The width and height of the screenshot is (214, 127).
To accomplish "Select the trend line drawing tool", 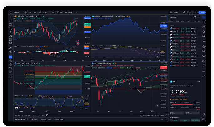I will pos(10,21).
